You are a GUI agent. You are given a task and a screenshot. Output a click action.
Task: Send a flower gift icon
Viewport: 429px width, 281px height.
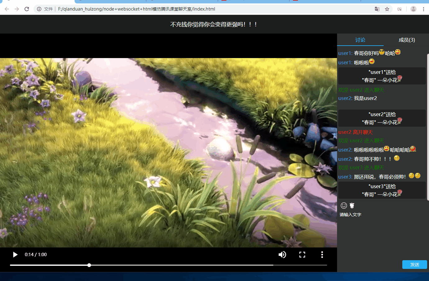[x=352, y=206]
